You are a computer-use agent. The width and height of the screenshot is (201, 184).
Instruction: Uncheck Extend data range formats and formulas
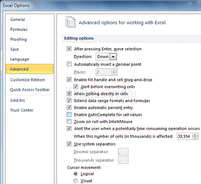(x=69, y=100)
